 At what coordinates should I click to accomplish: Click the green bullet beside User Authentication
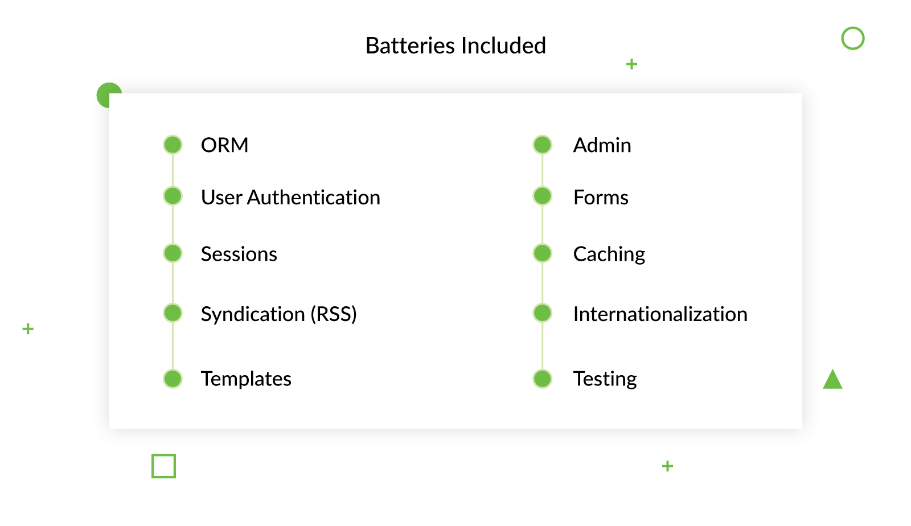(x=173, y=196)
